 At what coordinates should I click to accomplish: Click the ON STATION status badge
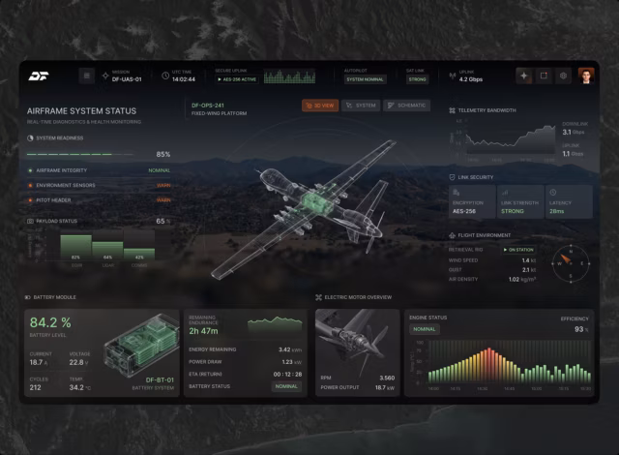[518, 250]
